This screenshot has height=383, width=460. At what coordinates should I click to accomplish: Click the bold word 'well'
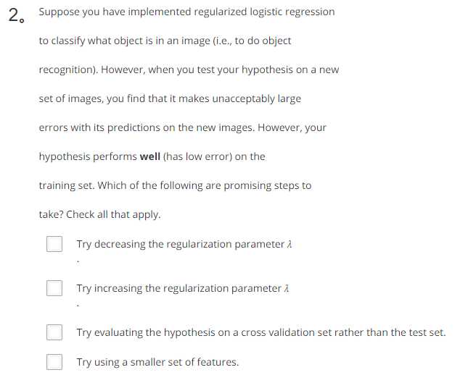pos(150,156)
